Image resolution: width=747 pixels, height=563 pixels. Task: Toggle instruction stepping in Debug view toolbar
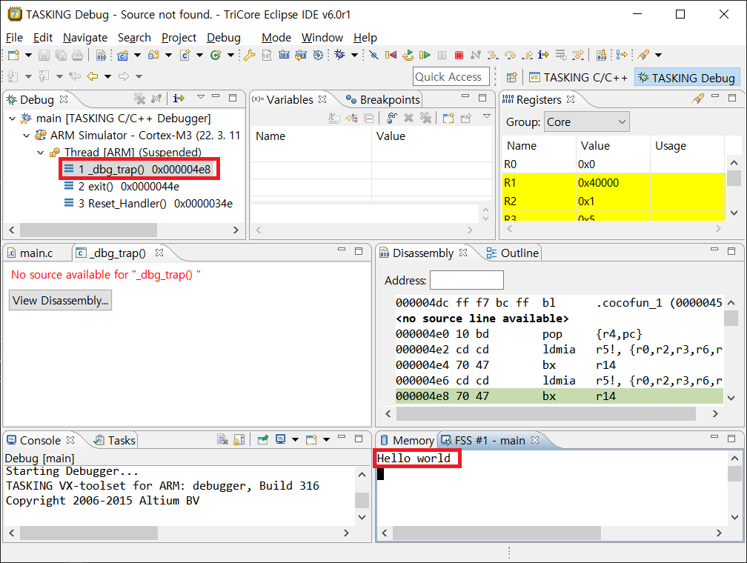[179, 99]
